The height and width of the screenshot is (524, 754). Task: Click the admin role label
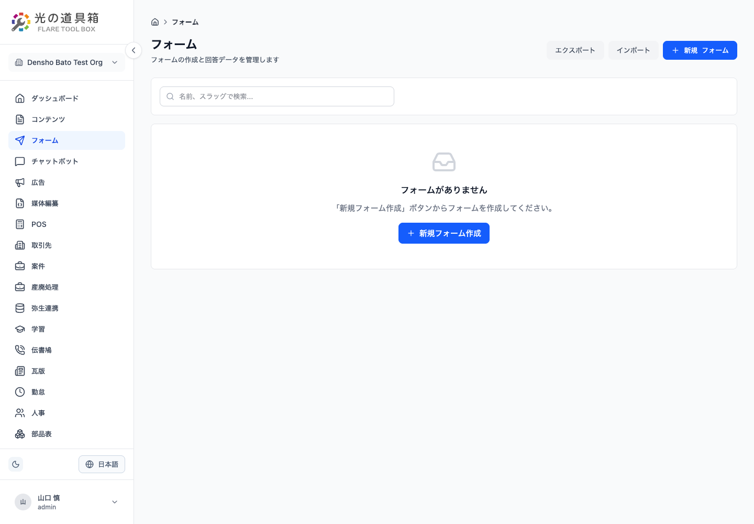[47, 507]
